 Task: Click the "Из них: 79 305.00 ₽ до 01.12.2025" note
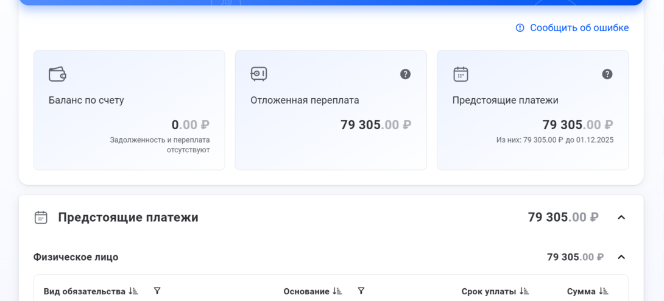[554, 140]
